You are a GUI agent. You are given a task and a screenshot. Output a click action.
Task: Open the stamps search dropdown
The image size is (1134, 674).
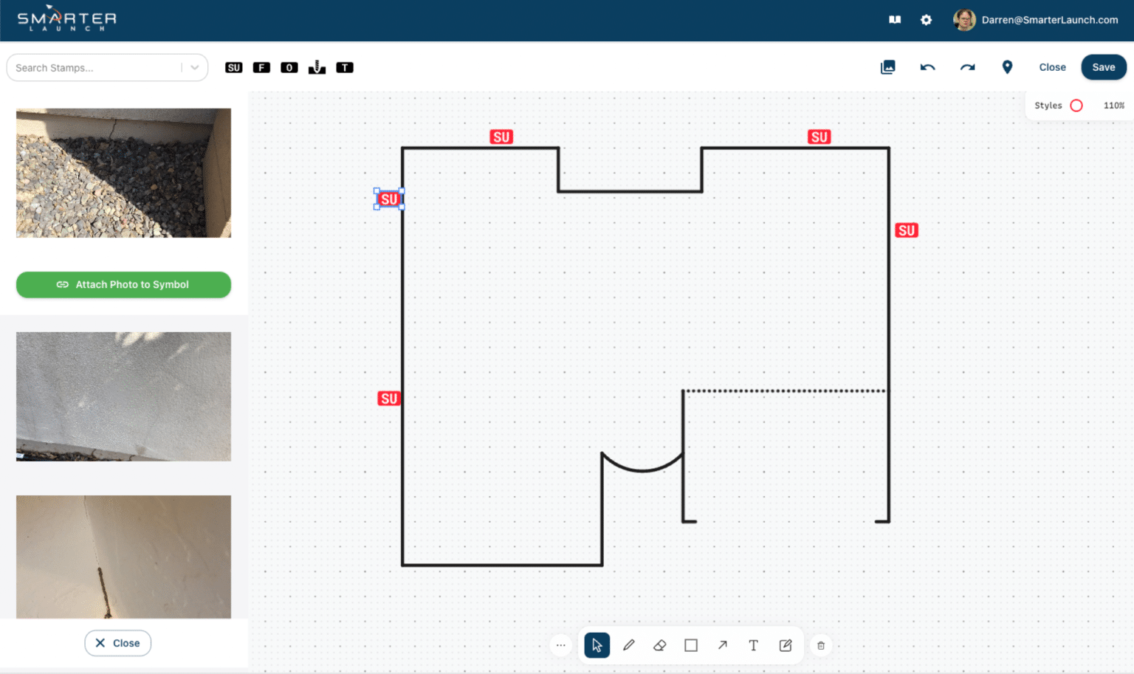(193, 67)
